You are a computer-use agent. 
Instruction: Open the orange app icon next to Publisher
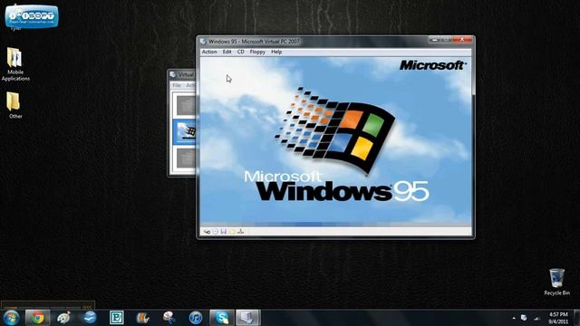coord(143,318)
